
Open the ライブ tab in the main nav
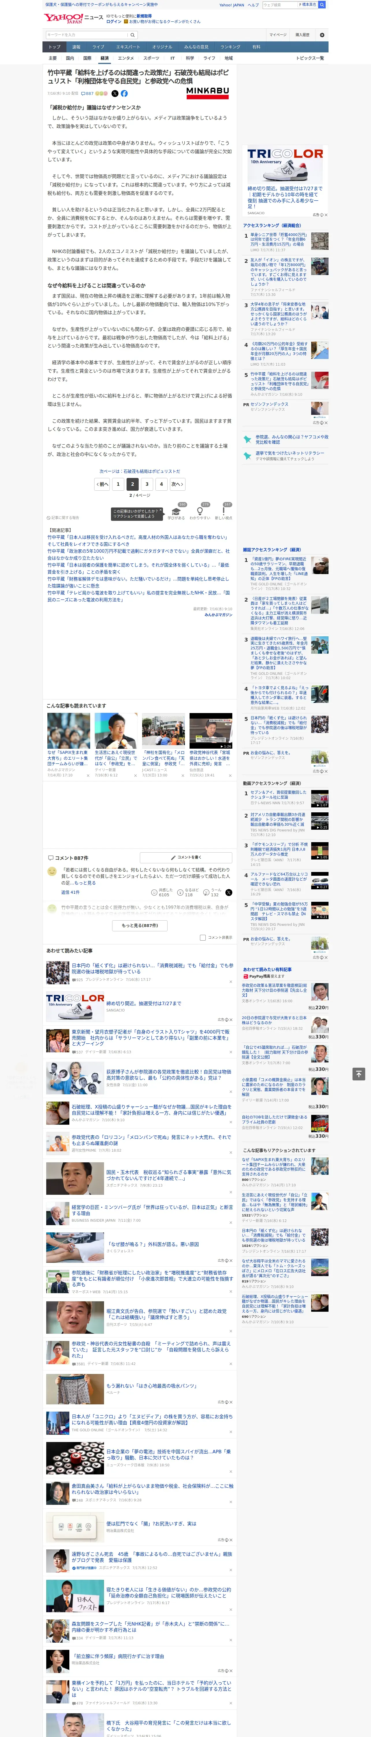pyautogui.click(x=98, y=47)
